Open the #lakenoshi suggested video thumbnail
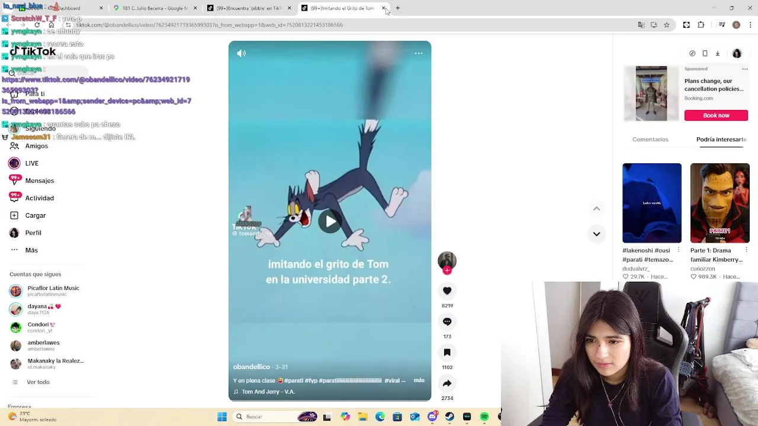This screenshot has height=426, width=758. pyautogui.click(x=652, y=203)
